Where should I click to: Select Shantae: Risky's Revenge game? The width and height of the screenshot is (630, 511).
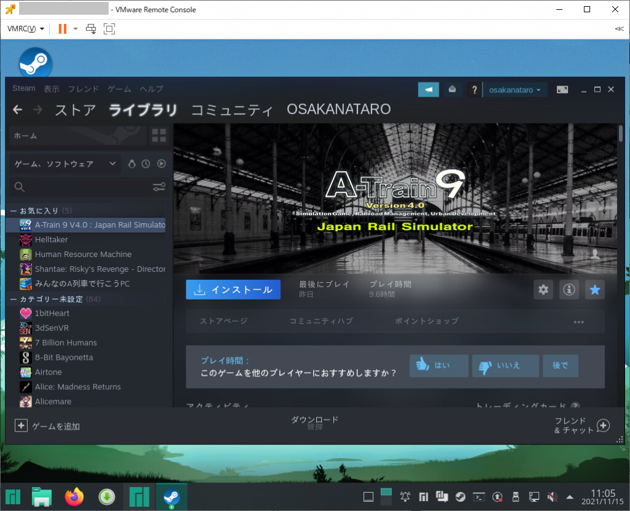(x=86, y=269)
